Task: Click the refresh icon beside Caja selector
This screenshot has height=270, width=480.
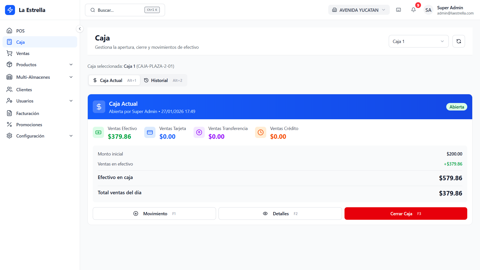Action: [x=458, y=41]
